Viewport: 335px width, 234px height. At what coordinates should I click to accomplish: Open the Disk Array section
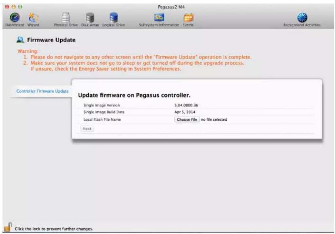point(90,20)
